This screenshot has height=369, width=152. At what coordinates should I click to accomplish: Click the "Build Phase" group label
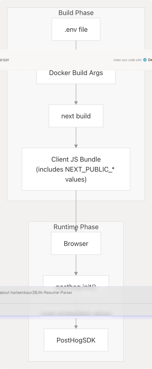(x=76, y=13)
